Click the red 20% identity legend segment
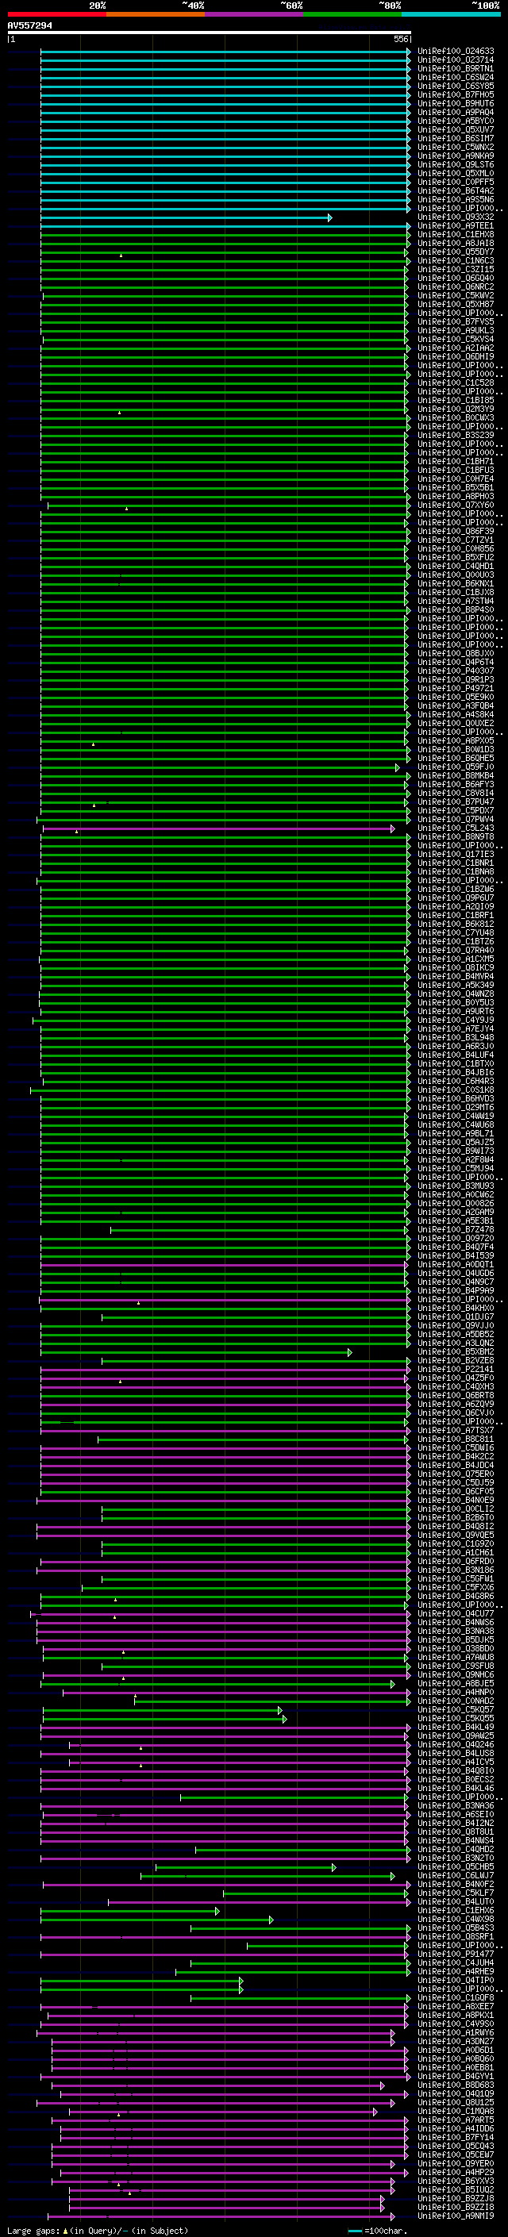The image size is (508, 2237). pos(56,14)
